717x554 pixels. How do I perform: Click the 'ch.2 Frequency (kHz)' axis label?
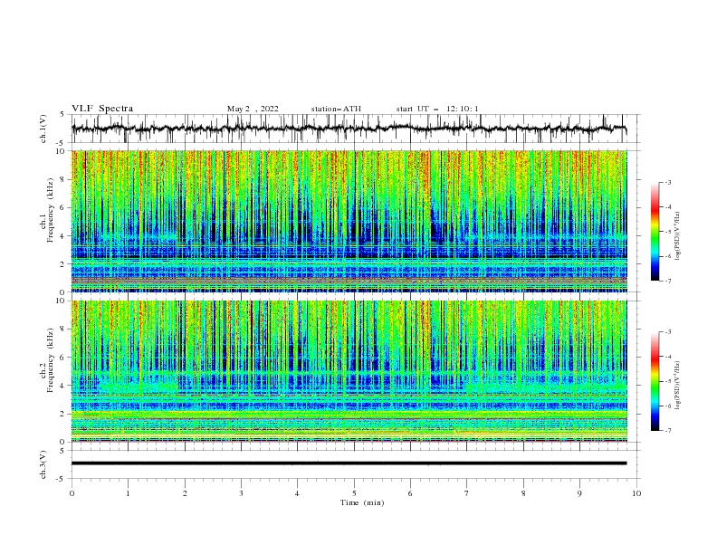(47, 360)
